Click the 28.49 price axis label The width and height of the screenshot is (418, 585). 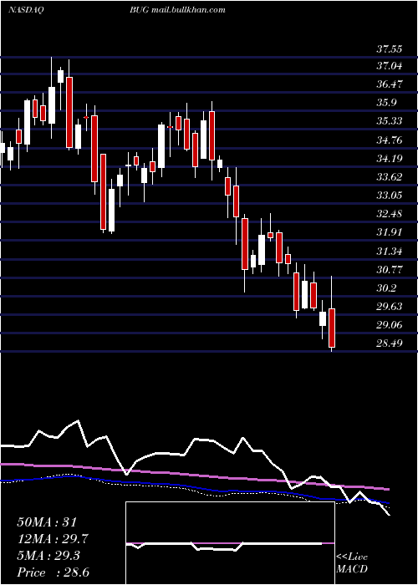389,343
